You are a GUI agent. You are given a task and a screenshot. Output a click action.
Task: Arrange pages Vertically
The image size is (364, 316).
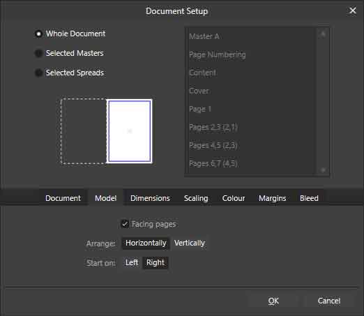pyautogui.click(x=190, y=243)
